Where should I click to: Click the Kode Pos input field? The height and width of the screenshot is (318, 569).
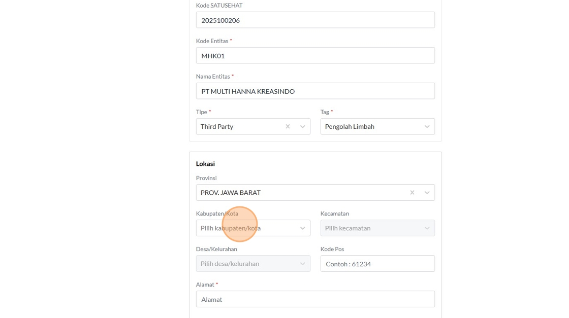point(377,264)
